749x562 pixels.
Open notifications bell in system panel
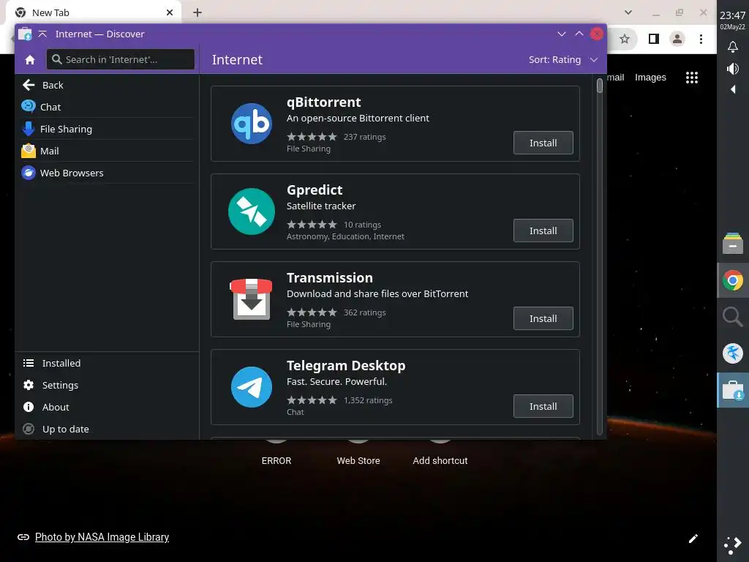click(733, 46)
